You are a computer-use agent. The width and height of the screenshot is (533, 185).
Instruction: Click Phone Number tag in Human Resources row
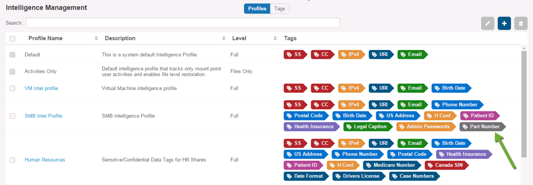click(357, 154)
